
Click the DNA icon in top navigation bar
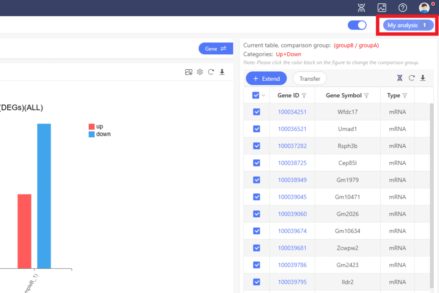pyautogui.click(x=362, y=8)
